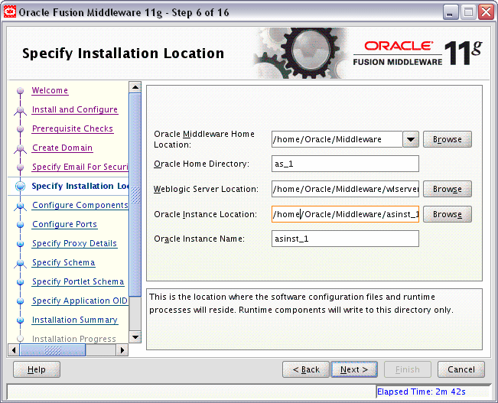Click the Specify Portlet Schema bullet icon
The image size is (498, 403).
point(21,281)
